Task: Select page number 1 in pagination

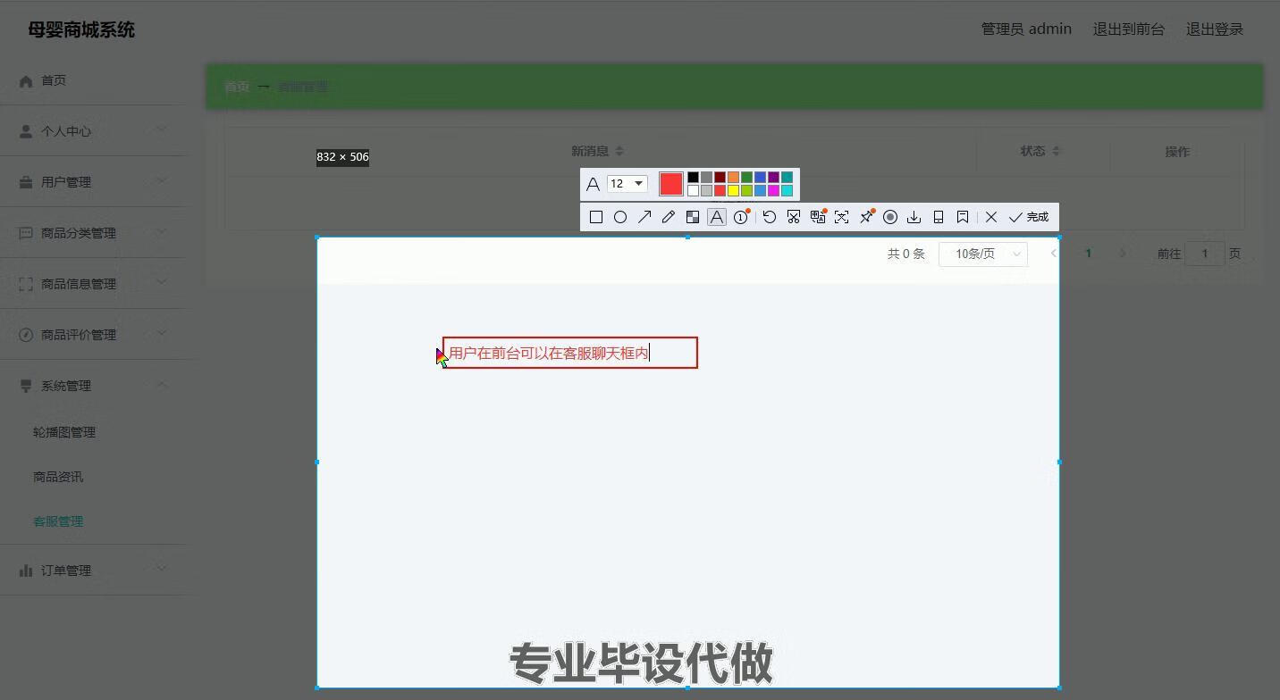Action: tap(1088, 254)
